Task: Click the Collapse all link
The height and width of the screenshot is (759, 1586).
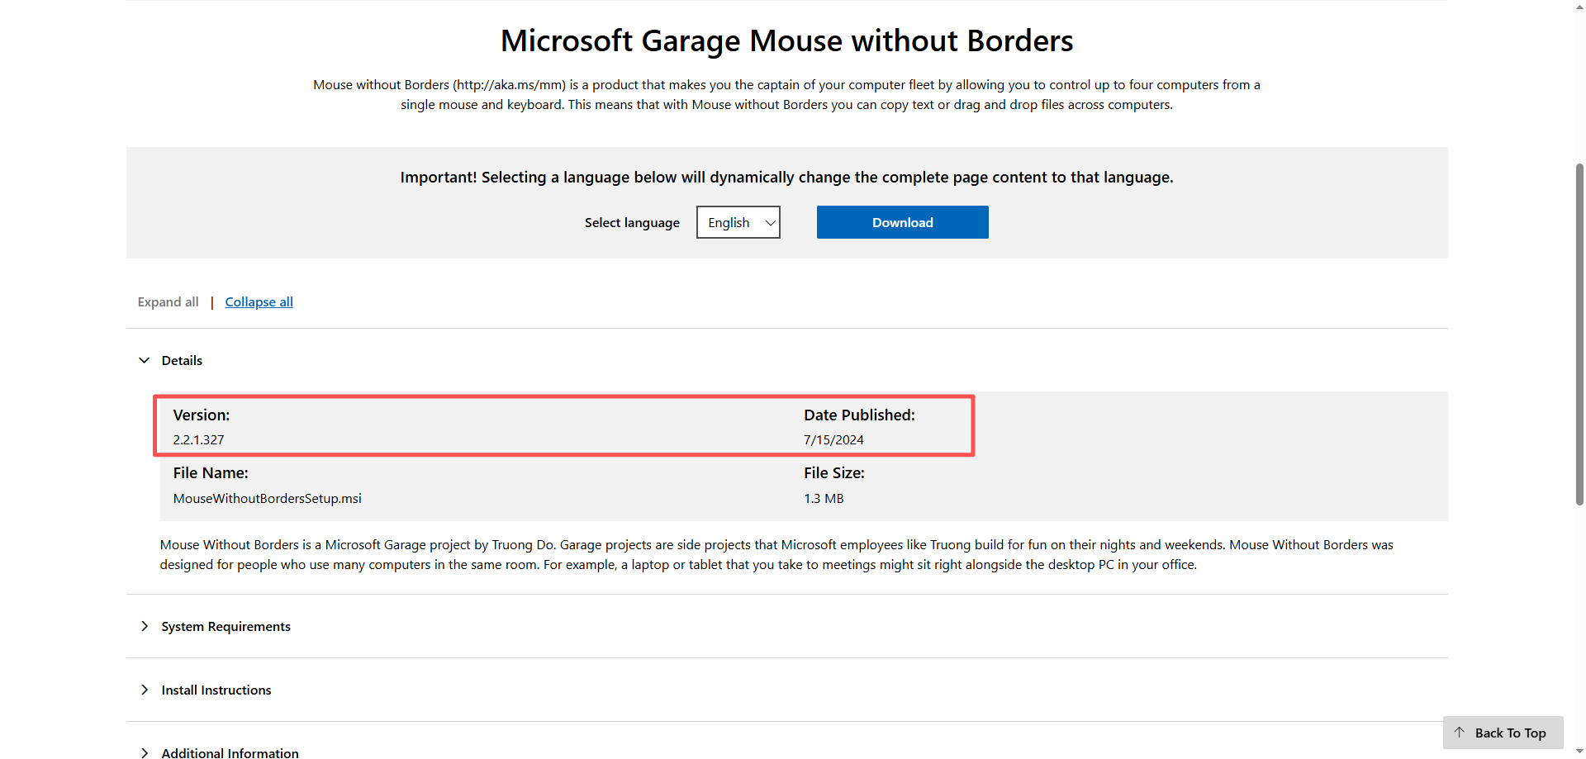Action: point(259,302)
